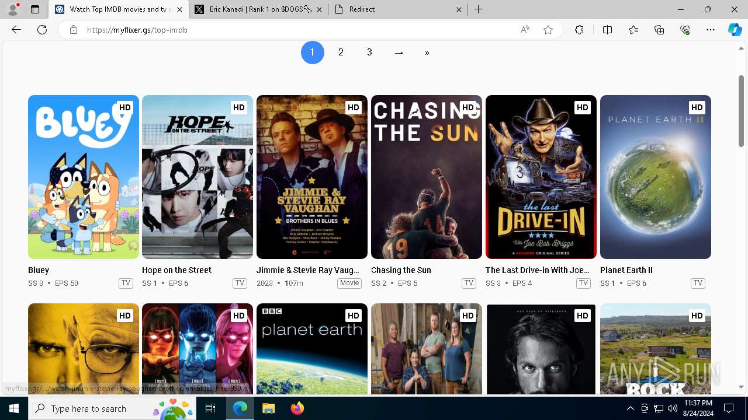Open the Planet Earth II poster
This screenshot has width=748, height=420.
(656, 177)
